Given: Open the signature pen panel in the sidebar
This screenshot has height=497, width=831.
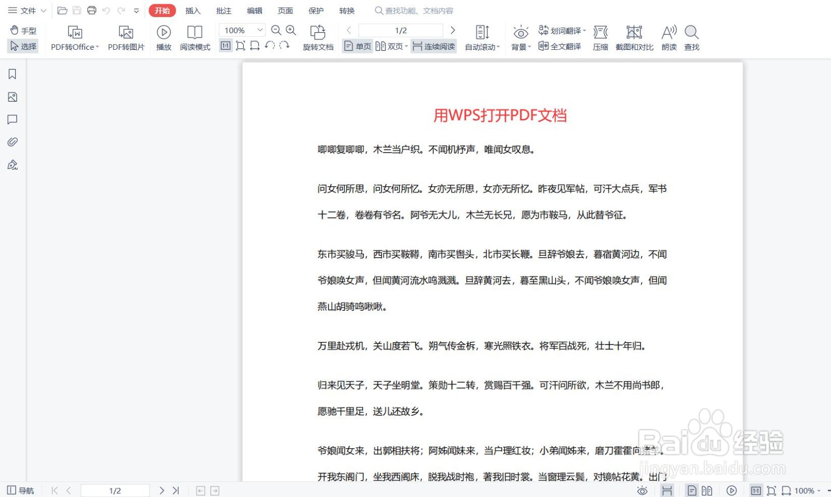Looking at the screenshot, I should pyautogui.click(x=12, y=165).
